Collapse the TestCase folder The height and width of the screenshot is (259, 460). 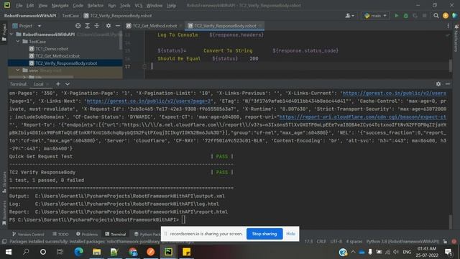[18, 42]
